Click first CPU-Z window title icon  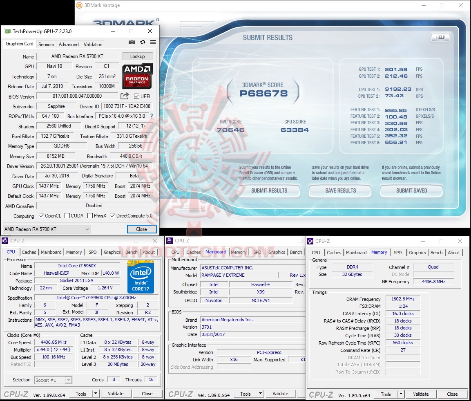5,241
